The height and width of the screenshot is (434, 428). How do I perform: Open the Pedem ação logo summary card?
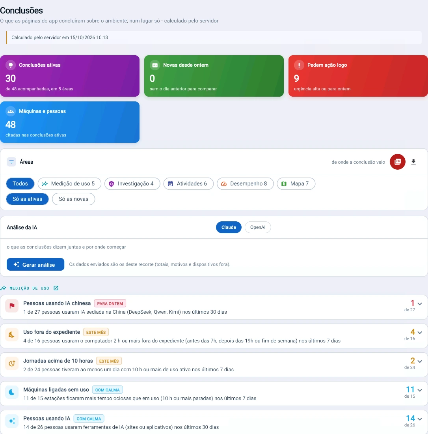point(358,76)
